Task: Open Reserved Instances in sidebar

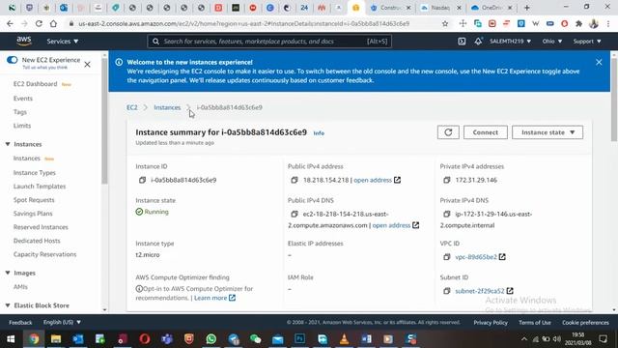Action: click(41, 227)
